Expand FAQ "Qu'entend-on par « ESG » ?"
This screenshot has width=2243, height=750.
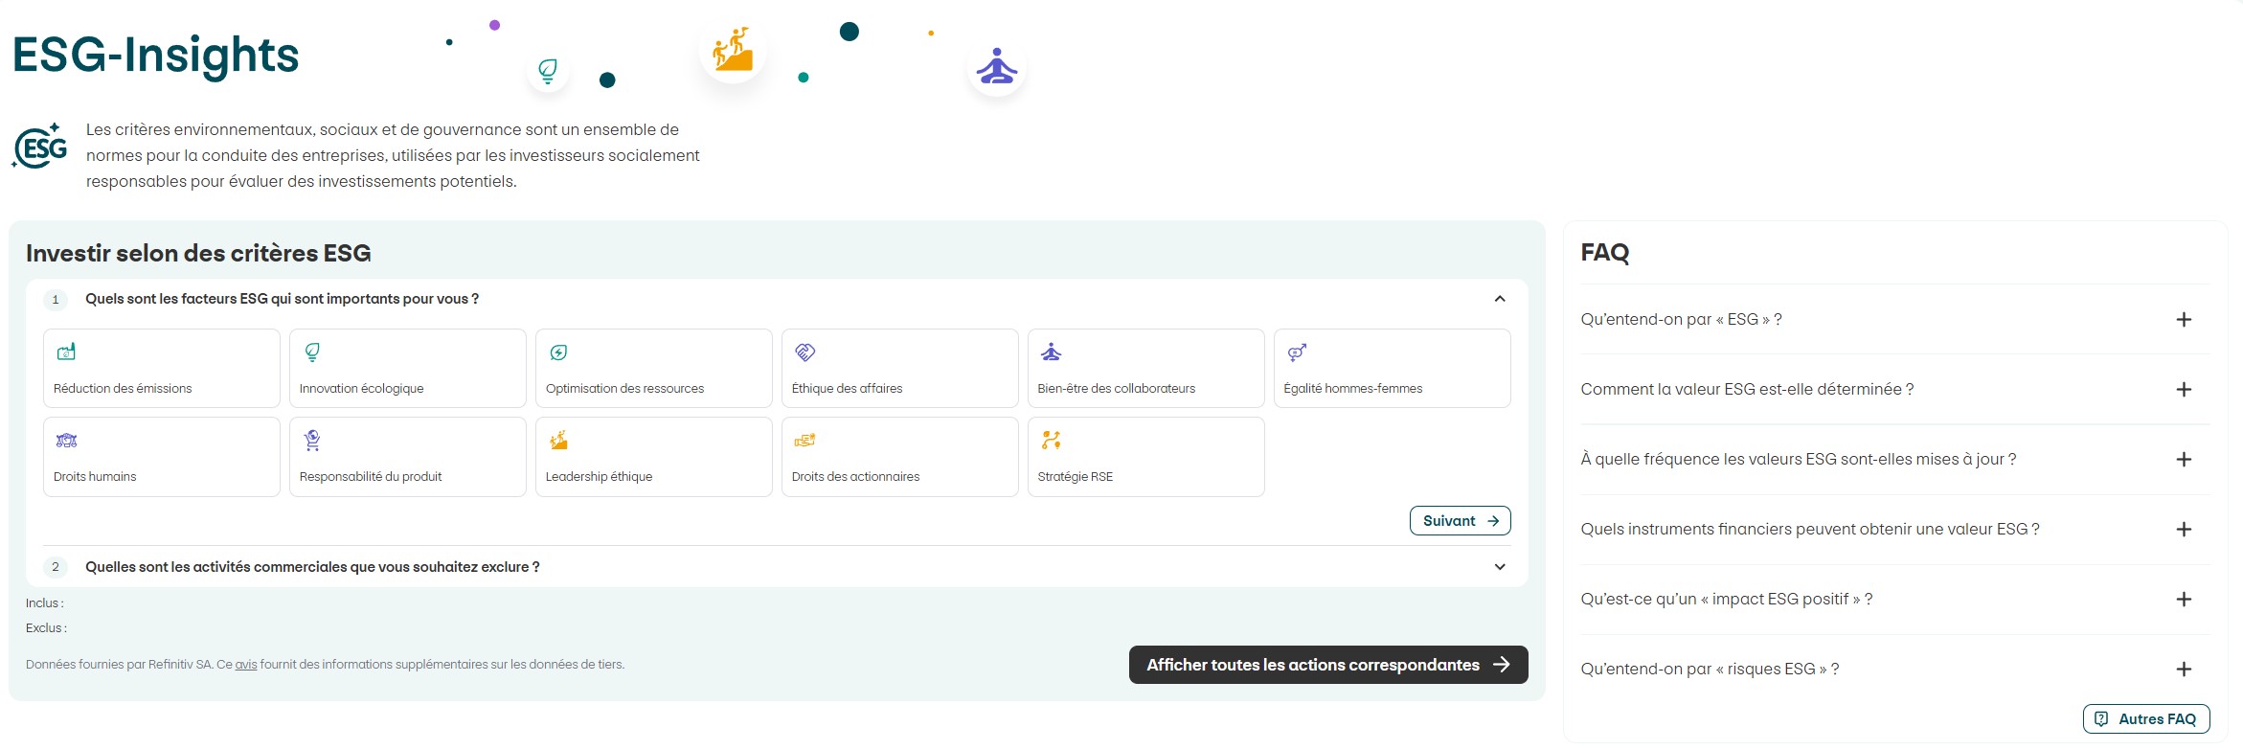coord(2184,320)
